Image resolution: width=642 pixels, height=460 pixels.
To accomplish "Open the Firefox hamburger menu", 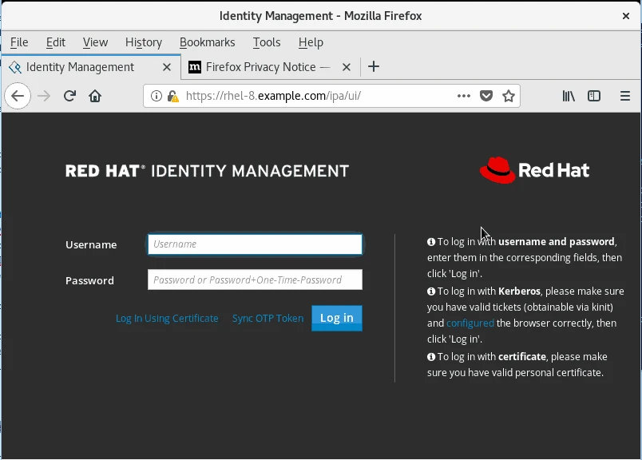I will 625,96.
